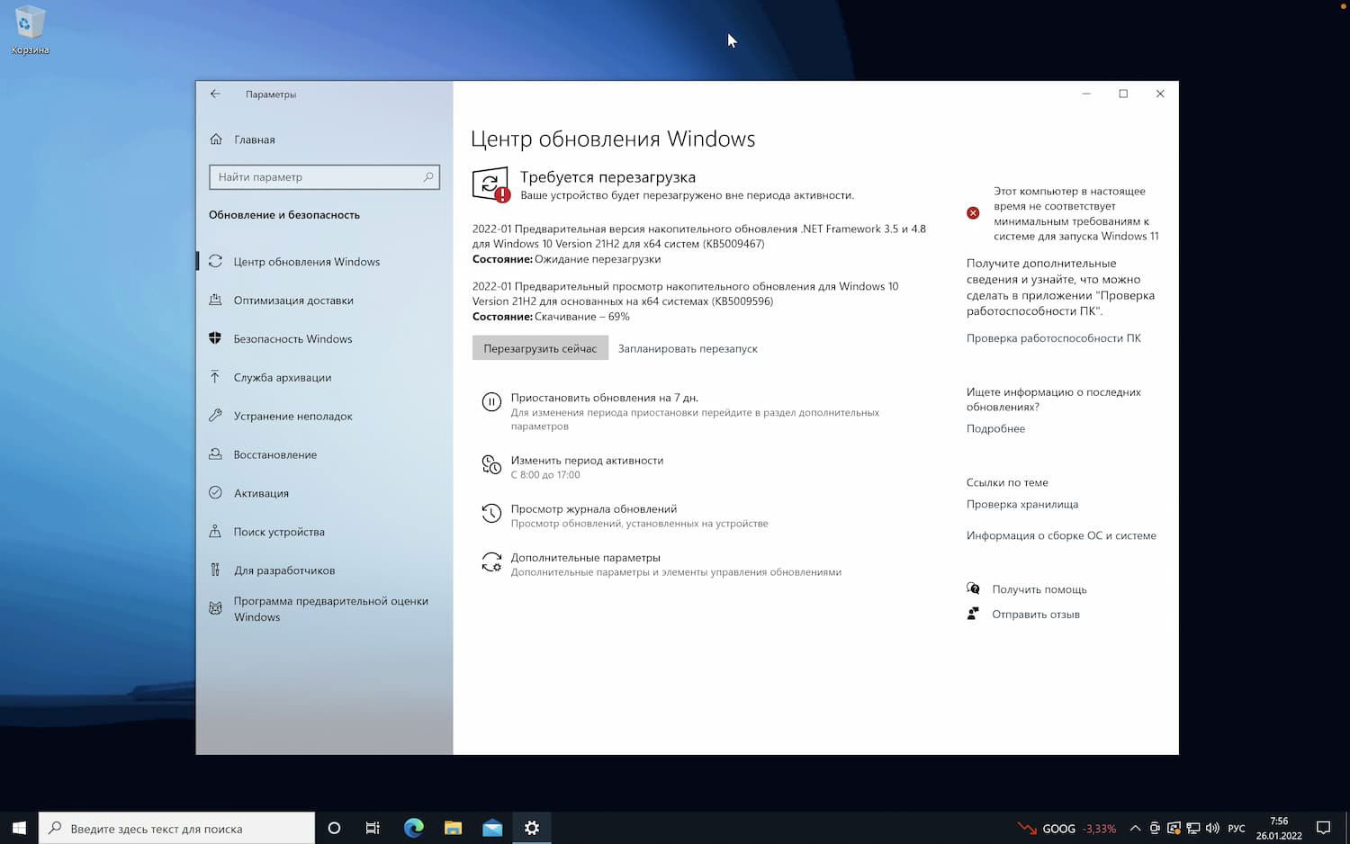This screenshot has width=1350, height=844.
Task: Click Перезагрузить сейчас button
Action: click(x=540, y=348)
